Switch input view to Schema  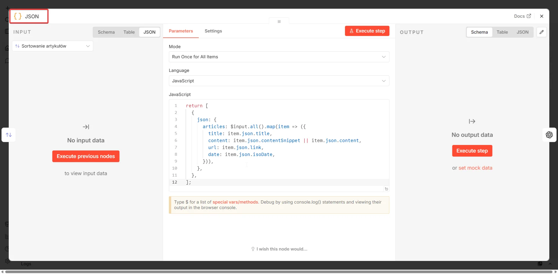[x=106, y=32]
